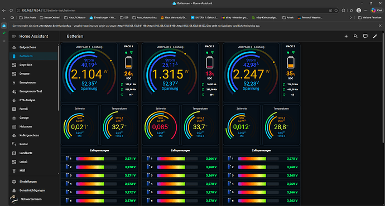Expand the Auto,Motorrad ect bookmark folder
The height and width of the screenshot is (206, 385).
click(x=145, y=18)
